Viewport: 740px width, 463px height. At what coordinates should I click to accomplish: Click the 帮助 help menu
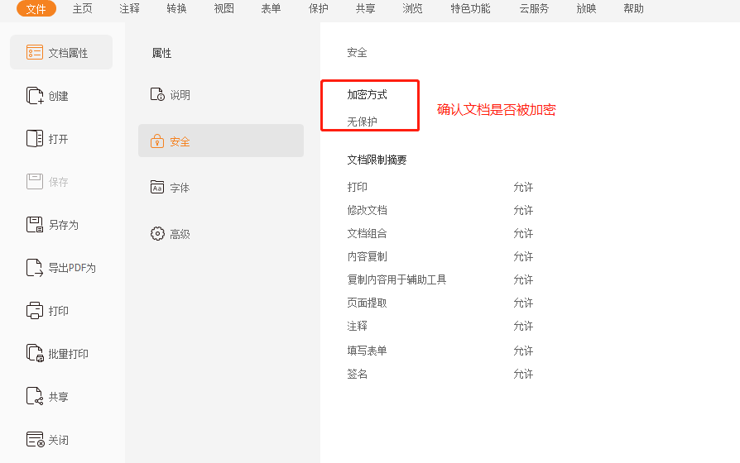pyautogui.click(x=633, y=8)
